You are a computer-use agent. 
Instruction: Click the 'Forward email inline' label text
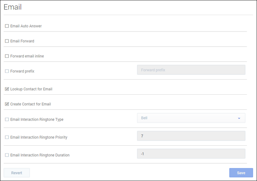(27, 56)
